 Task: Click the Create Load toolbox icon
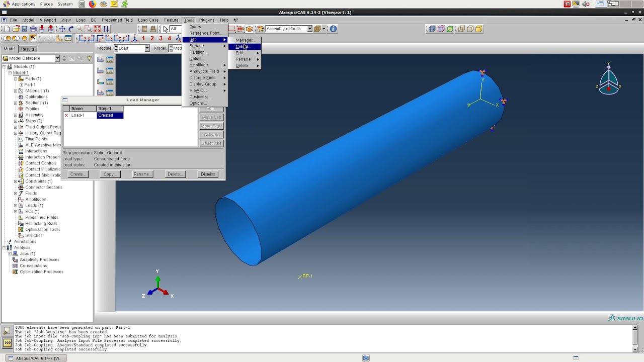[x=100, y=59]
